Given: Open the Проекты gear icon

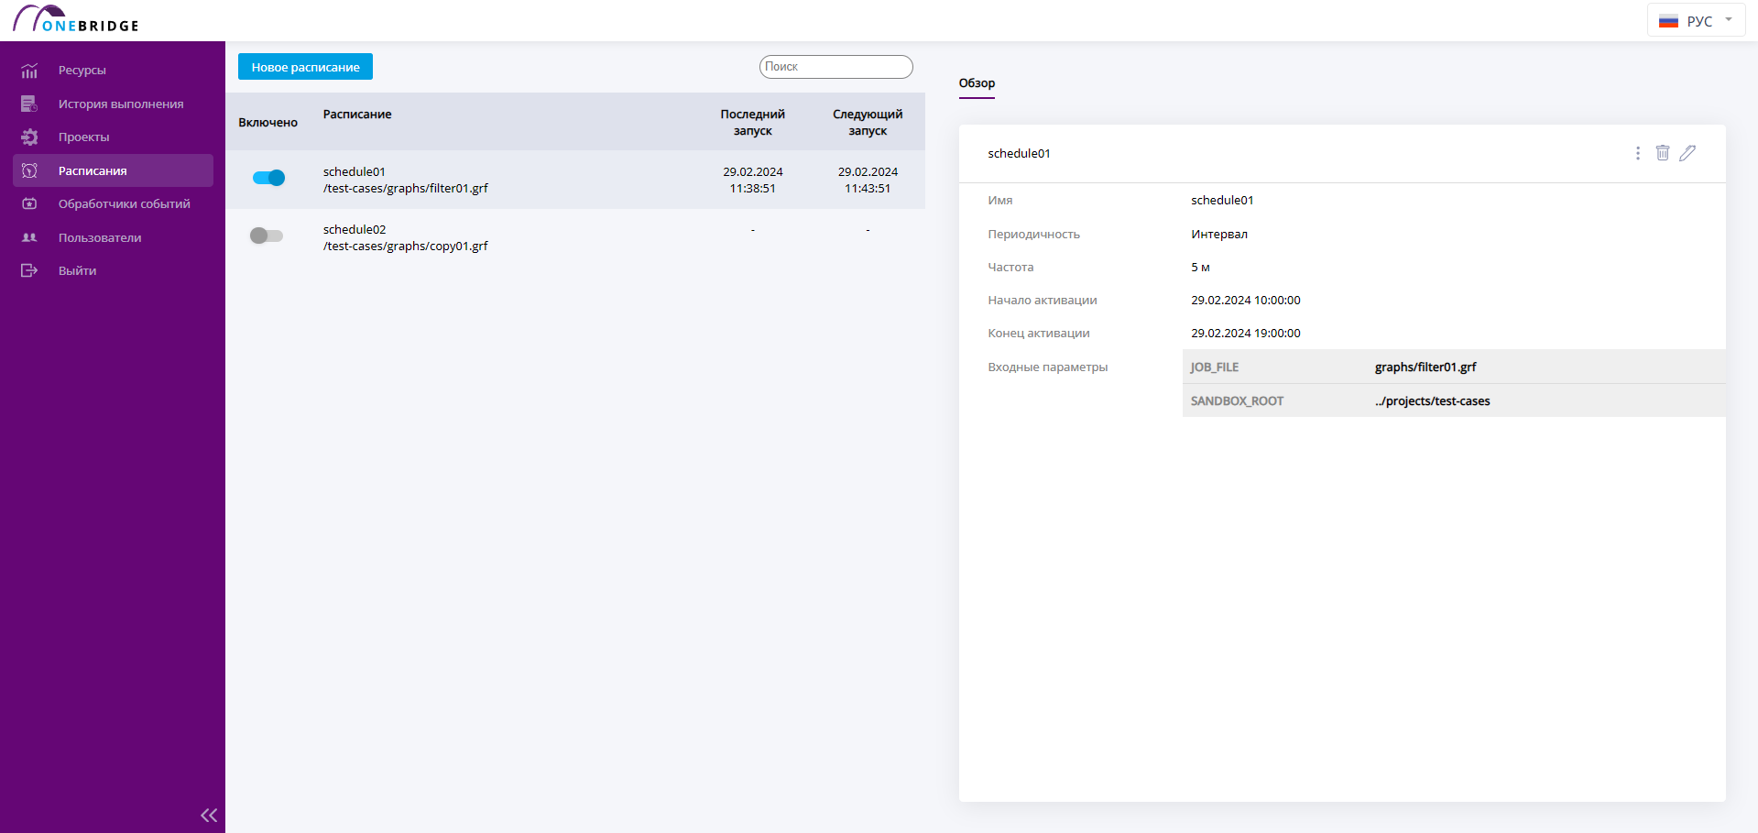Looking at the screenshot, I should [x=29, y=137].
